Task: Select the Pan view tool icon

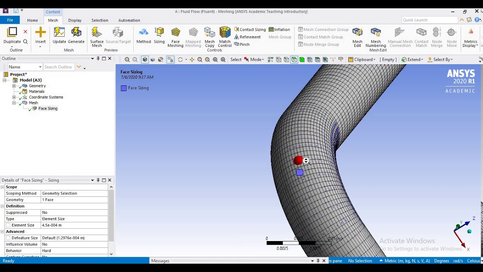Action: click(192, 60)
